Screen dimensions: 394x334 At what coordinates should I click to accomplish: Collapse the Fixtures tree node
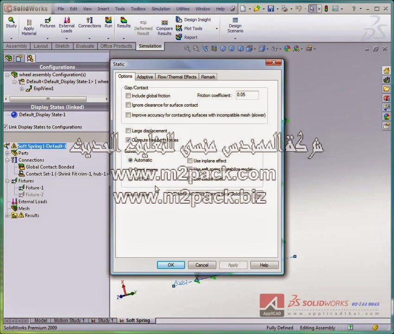7,181
